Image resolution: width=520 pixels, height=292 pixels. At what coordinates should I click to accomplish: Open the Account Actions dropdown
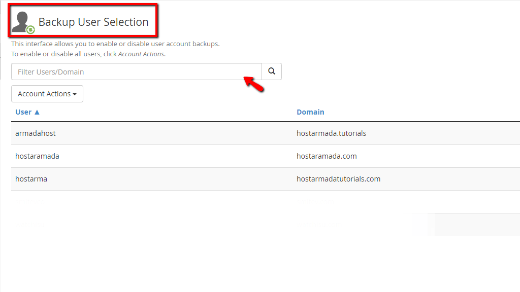pyautogui.click(x=47, y=94)
